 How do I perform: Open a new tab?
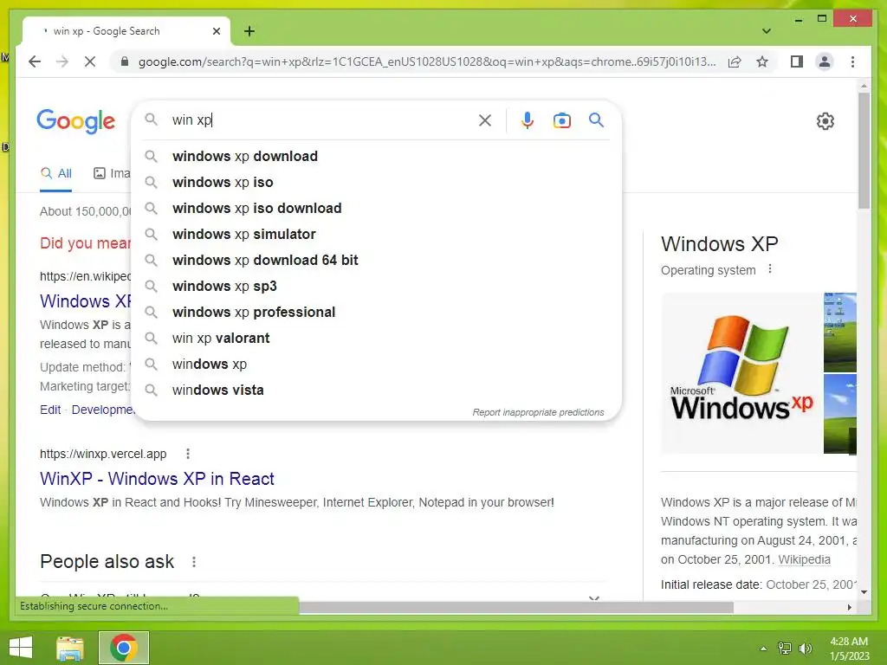point(249,31)
